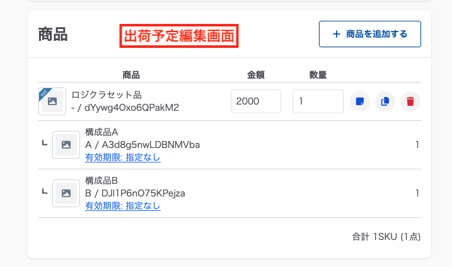
Task: Click the red 出荷予定編集画面 label
Action: pos(179,35)
